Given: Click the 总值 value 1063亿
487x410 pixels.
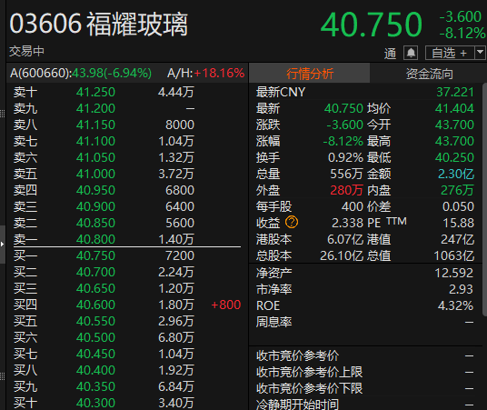Looking at the screenshot, I should click(x=453, y=255).
